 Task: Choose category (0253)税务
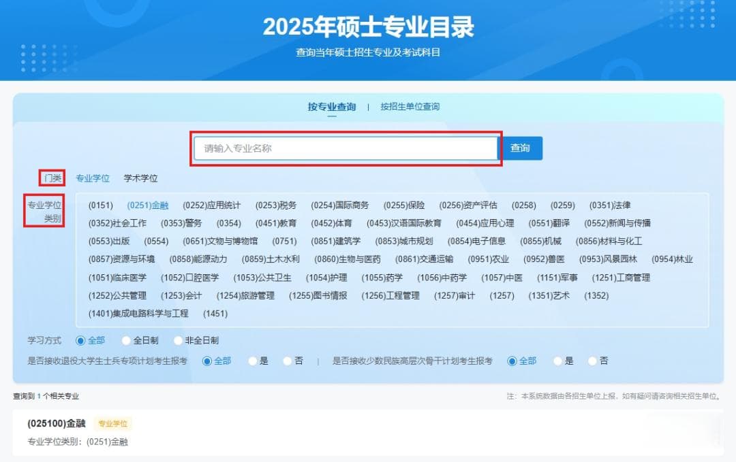275,205
